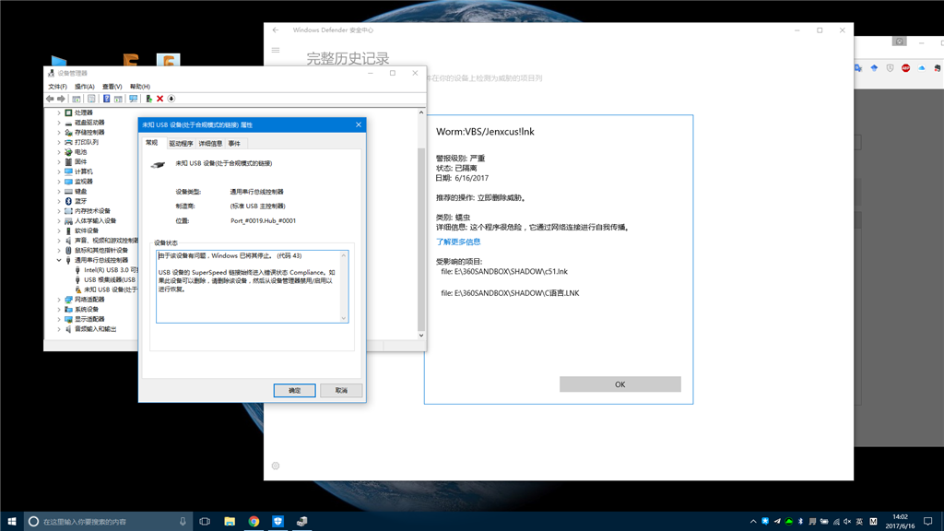Click the blue help icon in Device Manager toolbar
This screenshot has height=531, width=944.
point(106,99)
